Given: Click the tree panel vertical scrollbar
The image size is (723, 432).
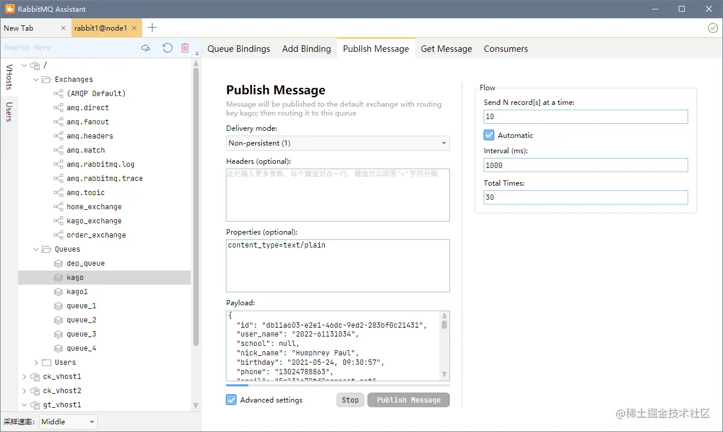Looking at the screenshot, I should pyautogui.click(x=196, y=236).
